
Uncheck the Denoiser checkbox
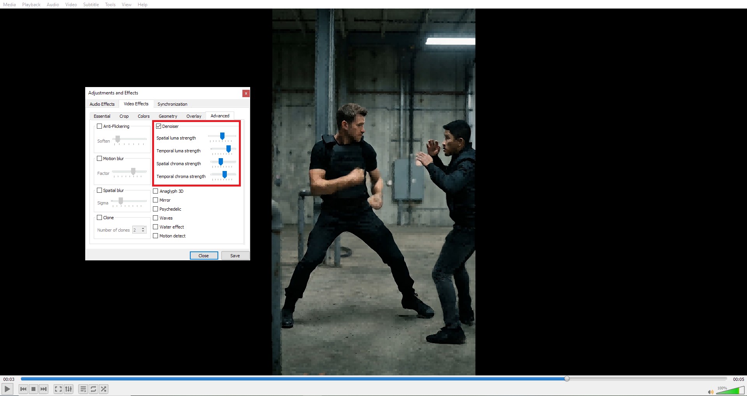(159, 126)
